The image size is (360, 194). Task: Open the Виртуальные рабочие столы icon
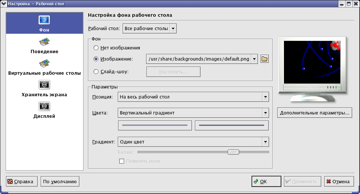[x=44, y=63]
